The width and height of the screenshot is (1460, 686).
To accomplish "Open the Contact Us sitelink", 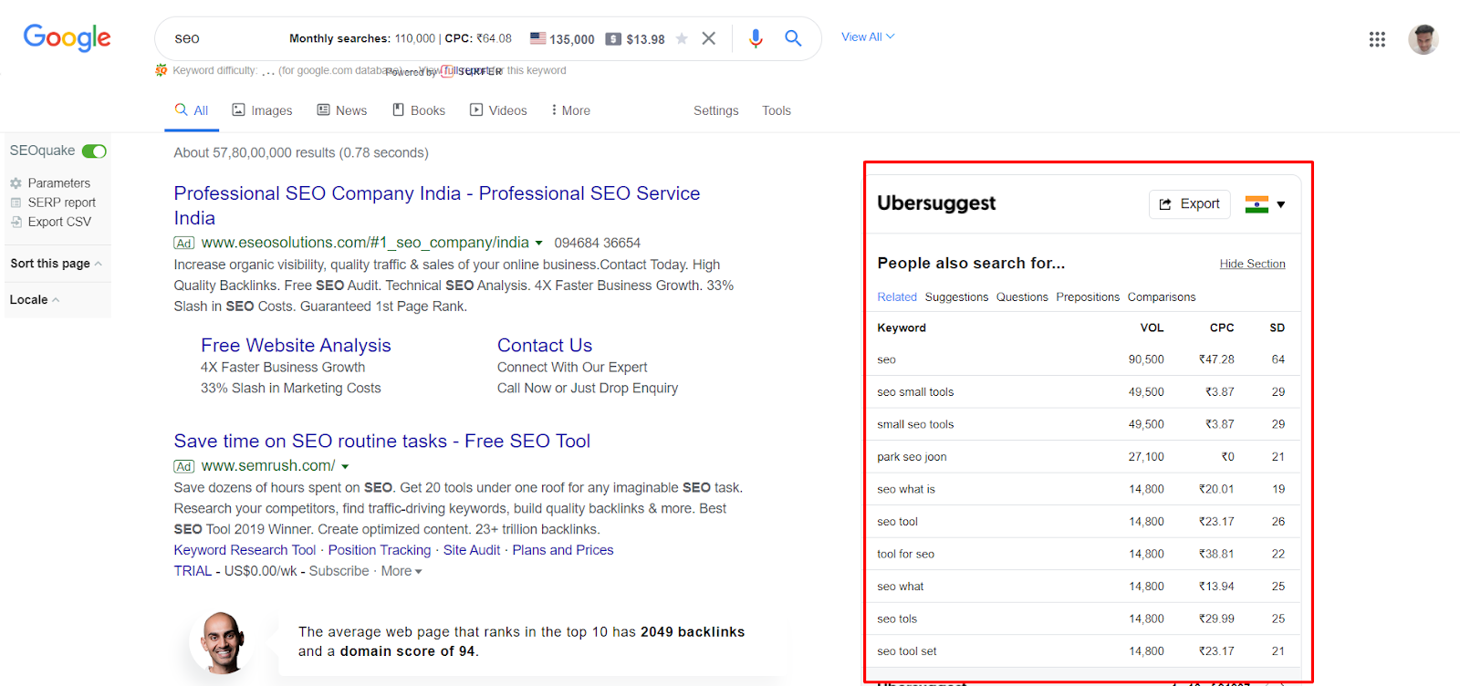I will [545, 346].
